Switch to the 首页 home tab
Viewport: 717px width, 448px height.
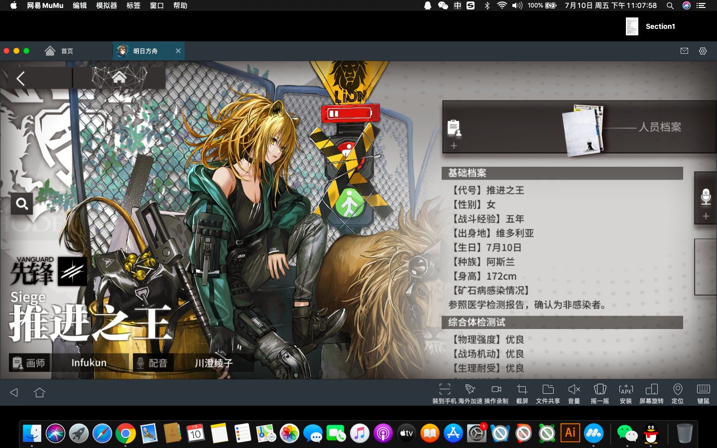(x=59, y=51)
